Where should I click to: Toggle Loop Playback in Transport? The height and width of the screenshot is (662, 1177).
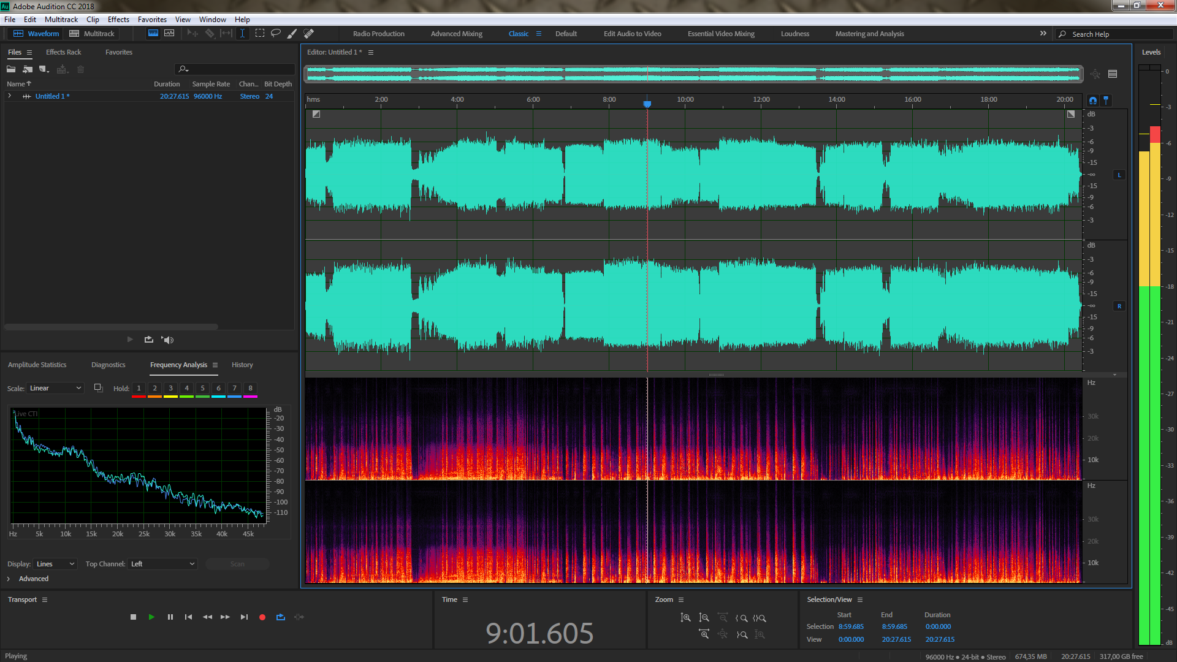(x=281, y=617)
